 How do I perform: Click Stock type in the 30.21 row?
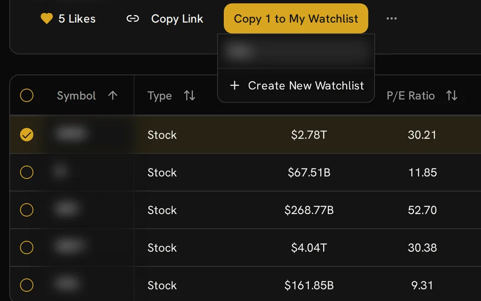click(162, 135)
